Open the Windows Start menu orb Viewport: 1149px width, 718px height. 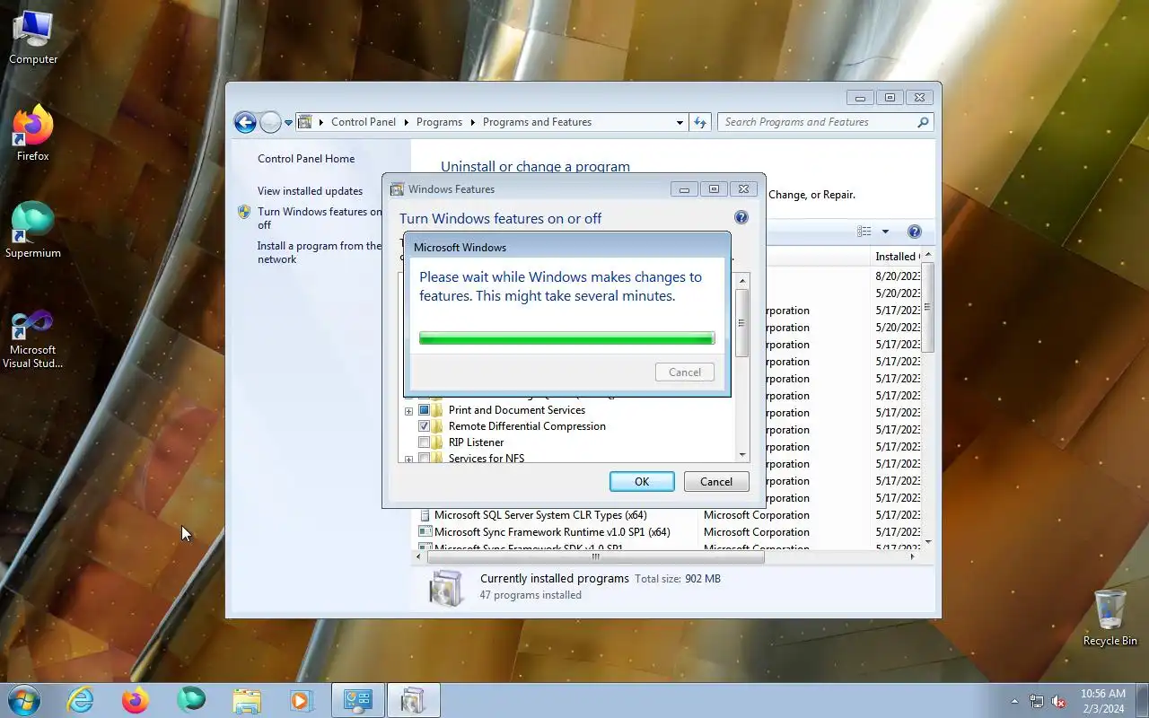pyautogui.click(x=24, y=700)
